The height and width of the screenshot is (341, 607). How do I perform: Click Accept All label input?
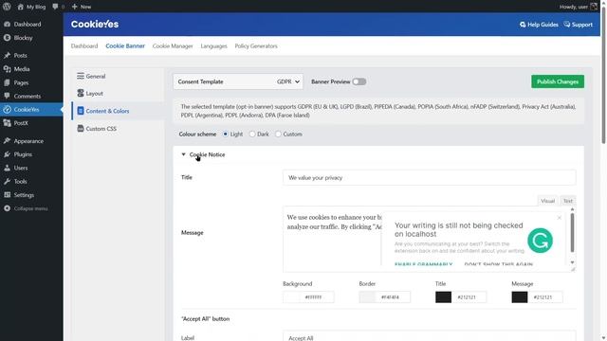pyautogui.click(x=429, y=336)
